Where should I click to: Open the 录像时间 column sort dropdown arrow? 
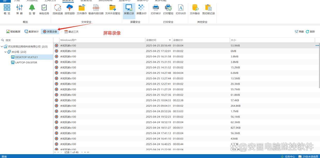[170, 40]
